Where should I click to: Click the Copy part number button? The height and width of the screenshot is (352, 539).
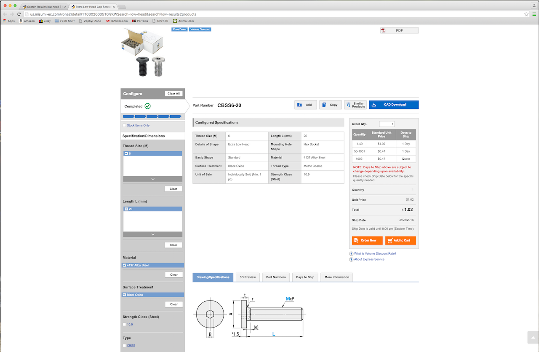[330, 105]
